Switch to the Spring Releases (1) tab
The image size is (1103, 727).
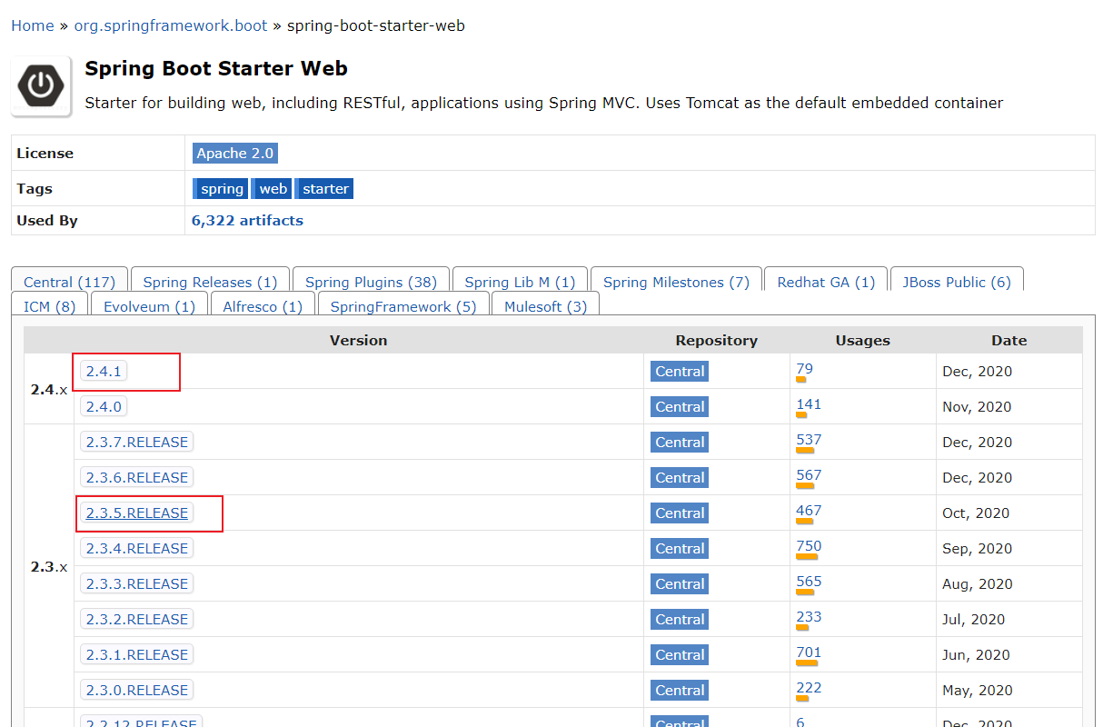click(x=210, y=283)
